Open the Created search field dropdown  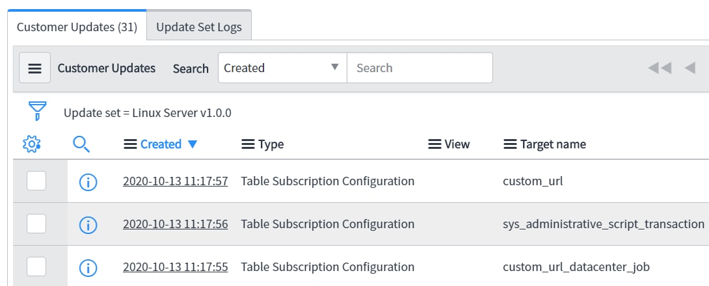click(282, 68)
